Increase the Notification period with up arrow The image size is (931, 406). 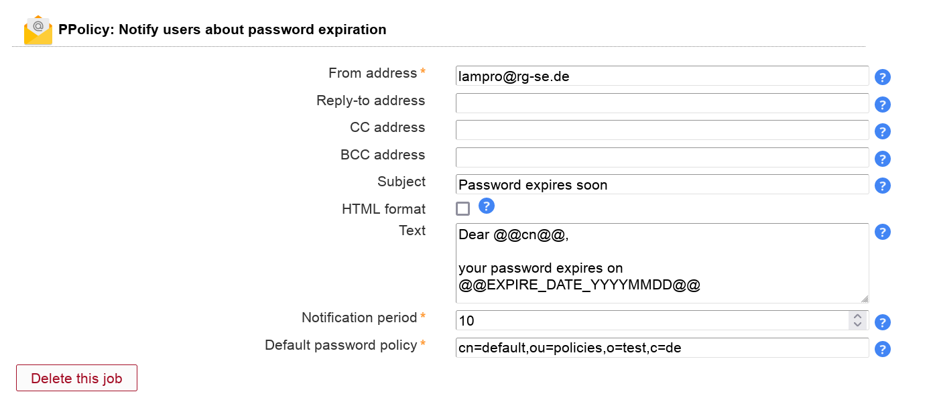(x=857, y=316)
